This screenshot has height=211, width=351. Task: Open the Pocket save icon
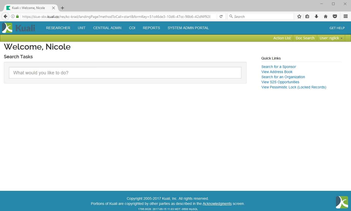(x=335, y=16)
